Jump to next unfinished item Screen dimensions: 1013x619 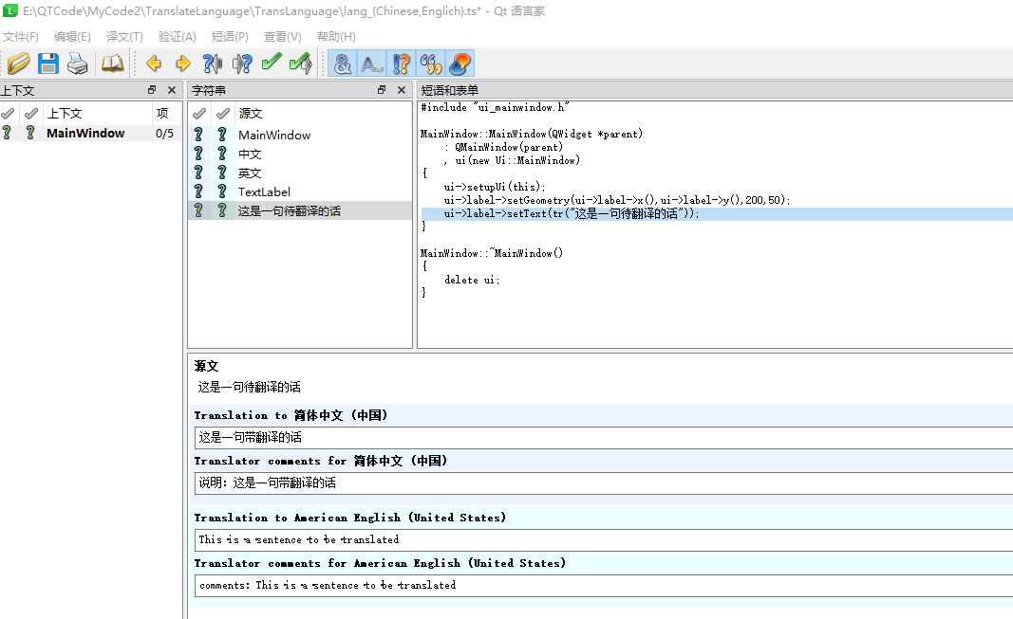click(242, 64)
